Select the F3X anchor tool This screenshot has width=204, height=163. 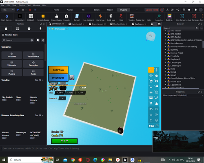(x=151, y=87)
